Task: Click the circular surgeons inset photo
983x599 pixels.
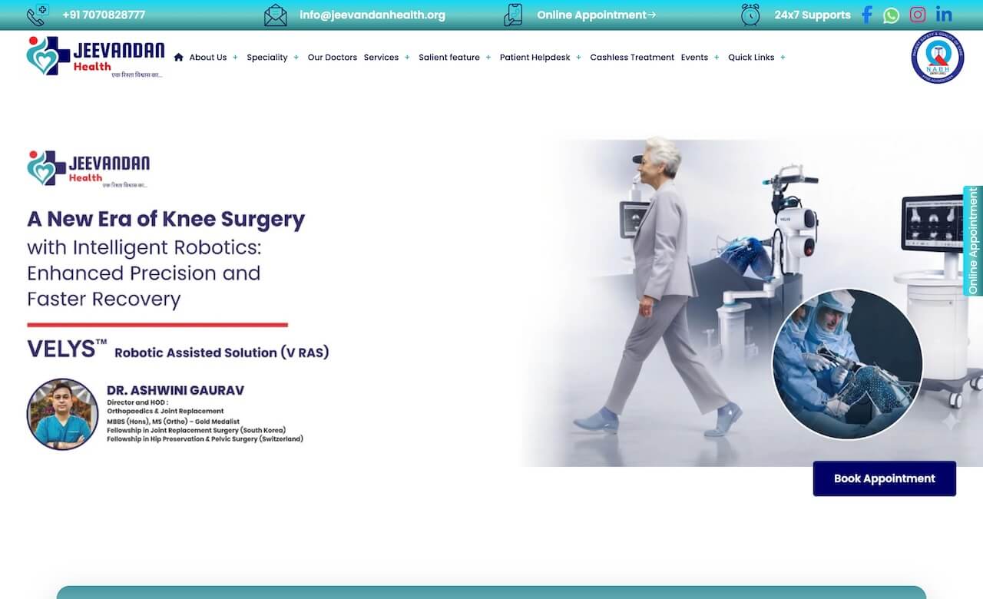Action: (847, 364)
